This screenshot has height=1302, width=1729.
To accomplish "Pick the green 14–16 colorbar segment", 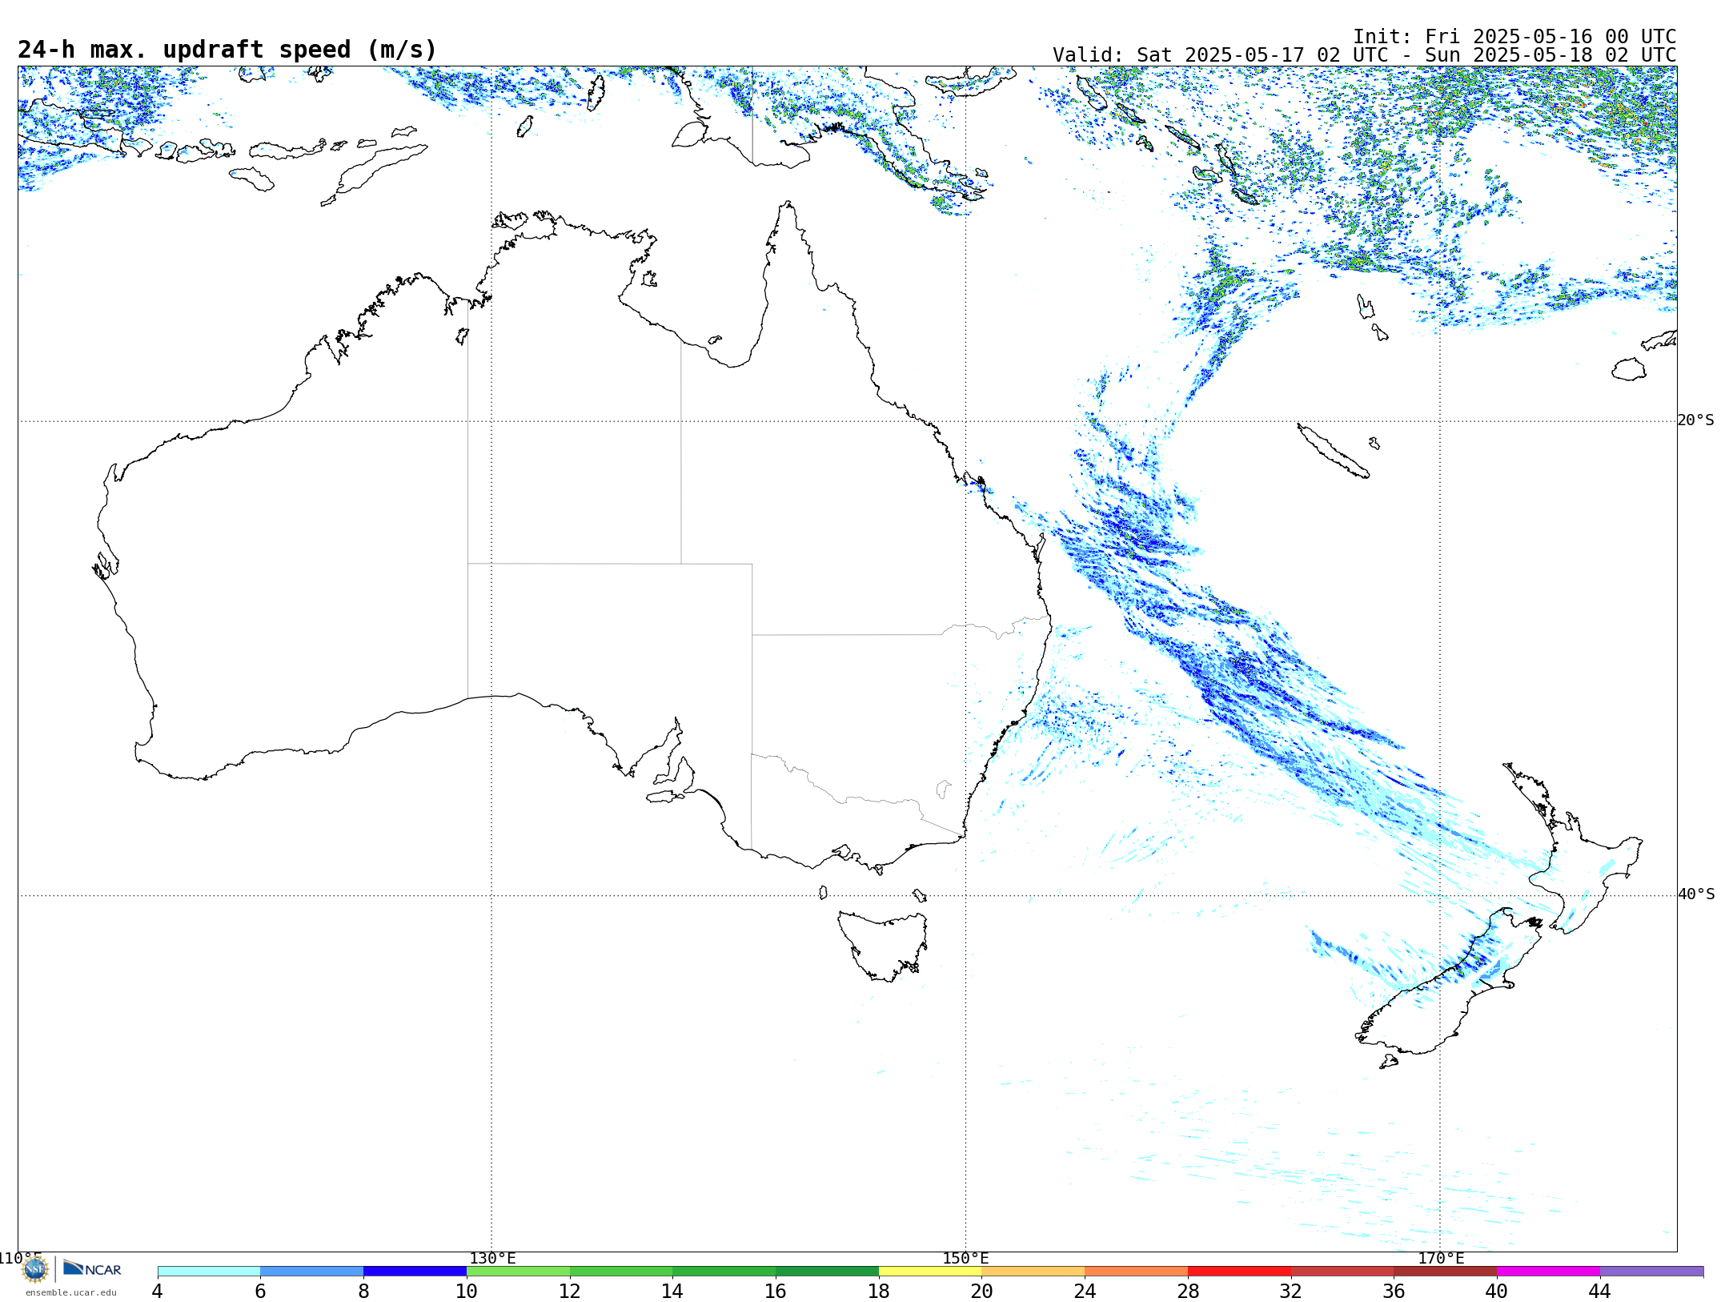I will [724, 1272].
